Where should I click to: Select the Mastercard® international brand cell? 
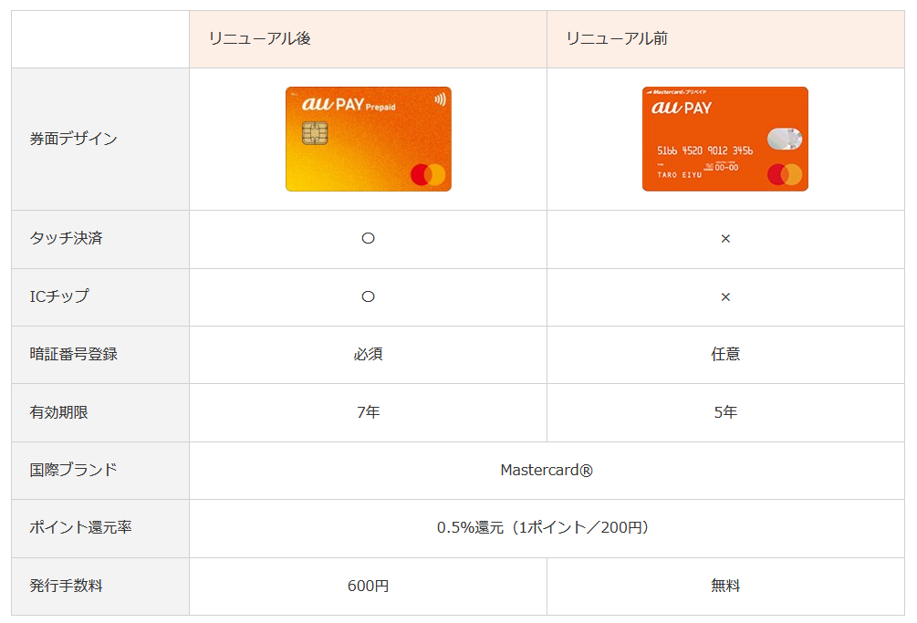pos(547,471)
